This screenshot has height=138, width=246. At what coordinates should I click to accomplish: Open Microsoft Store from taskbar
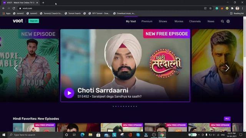pyautogui.click(x=98, y=135)
